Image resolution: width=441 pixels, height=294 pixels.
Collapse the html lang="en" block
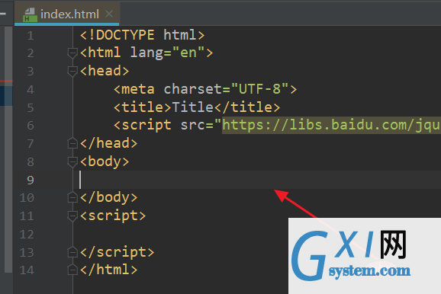pos(72,53)
